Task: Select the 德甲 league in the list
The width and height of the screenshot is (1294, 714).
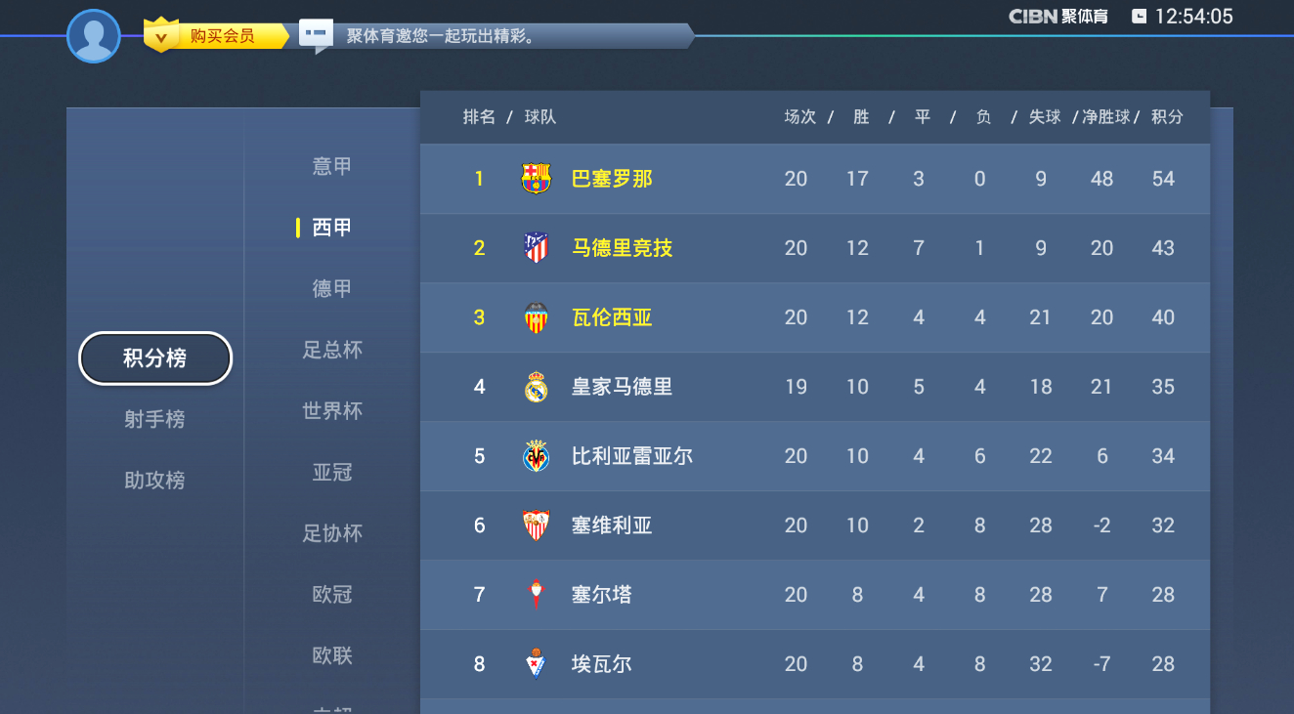Action: pos(332,289)
